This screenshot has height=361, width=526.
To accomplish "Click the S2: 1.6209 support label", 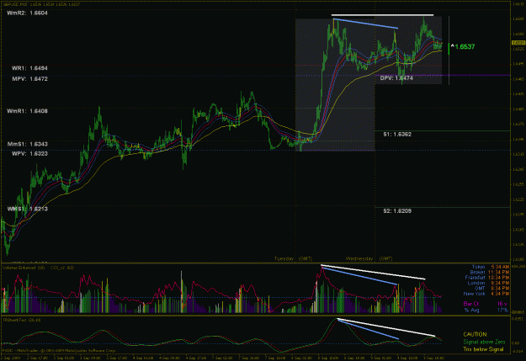I will (397, 211).
